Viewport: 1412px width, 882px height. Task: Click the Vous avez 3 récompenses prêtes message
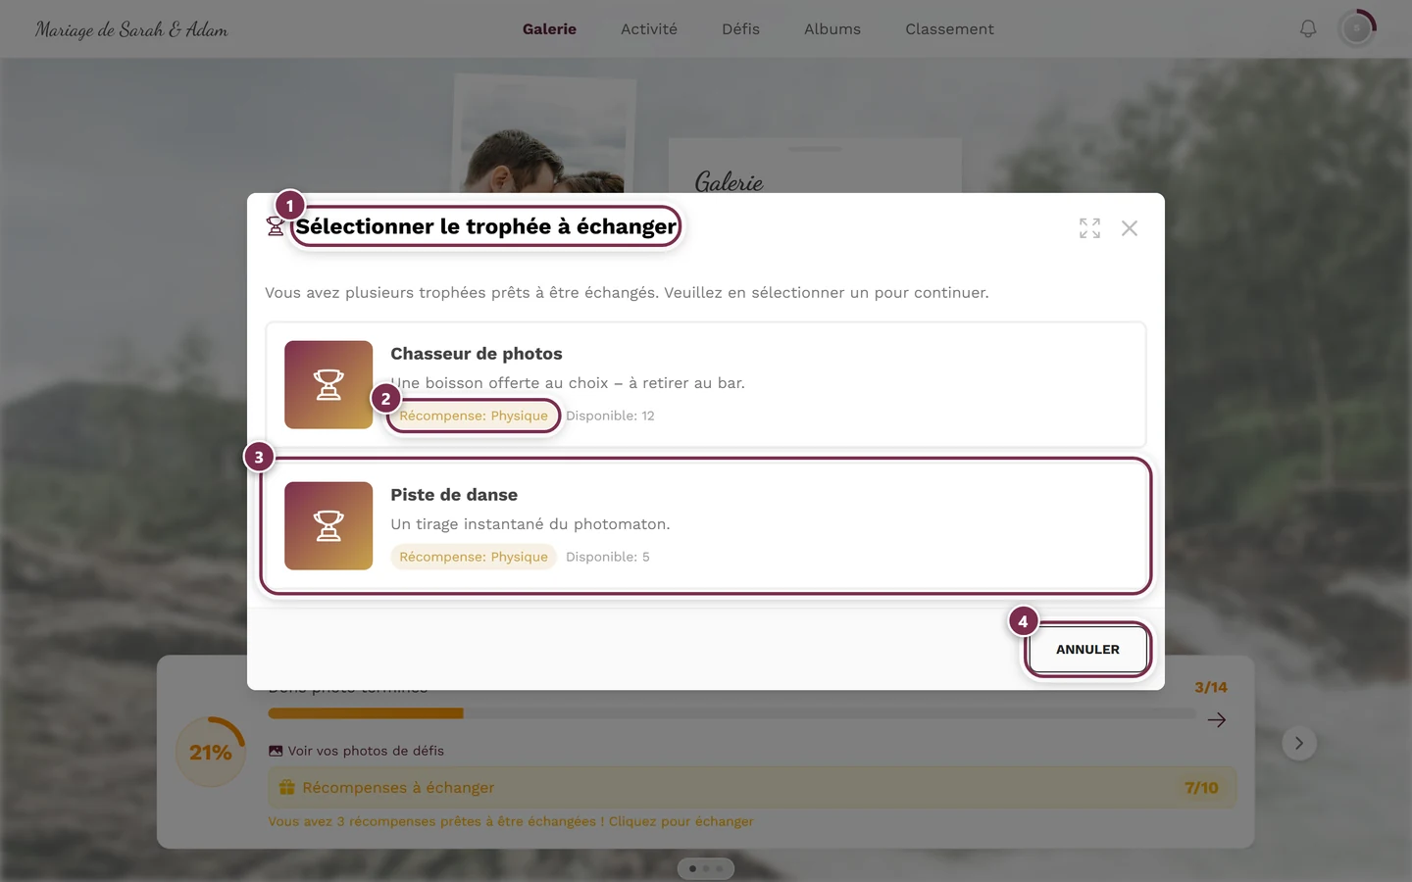(x=511, y=821)
